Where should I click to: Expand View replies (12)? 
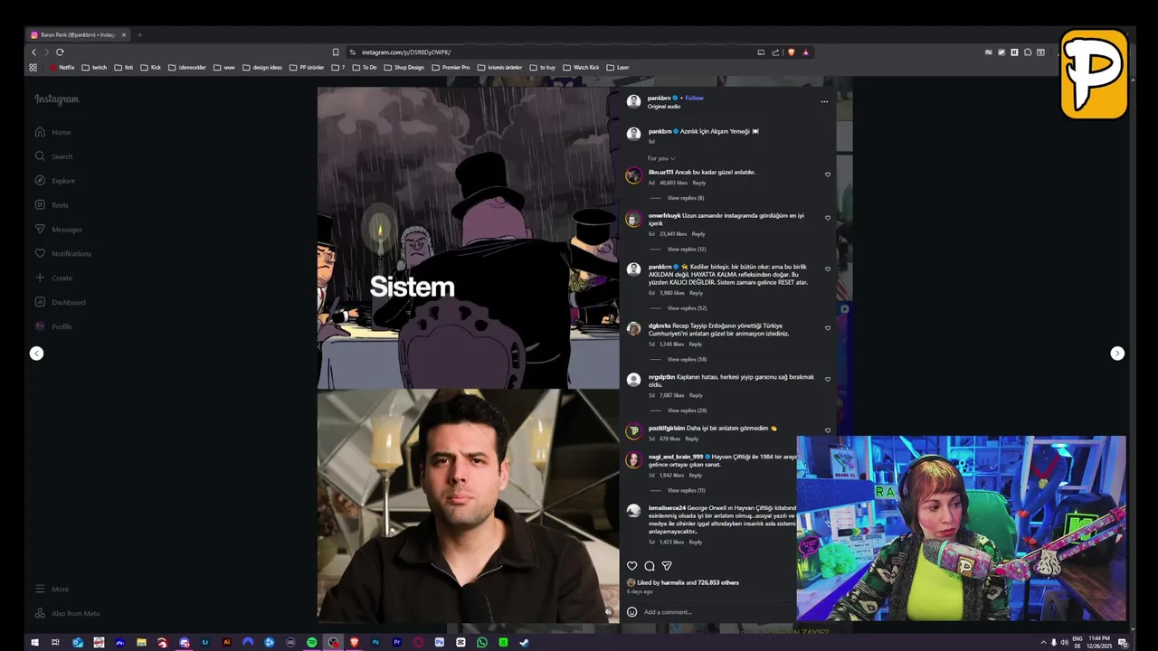(687, 249)
